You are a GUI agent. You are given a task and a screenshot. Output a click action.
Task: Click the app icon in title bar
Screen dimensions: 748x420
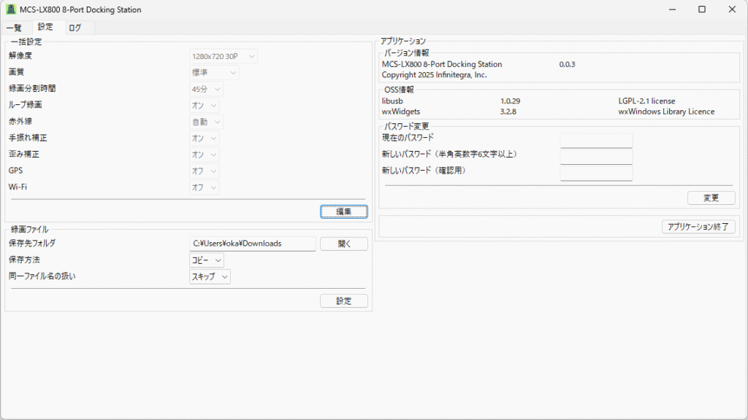tap(11, 9)
